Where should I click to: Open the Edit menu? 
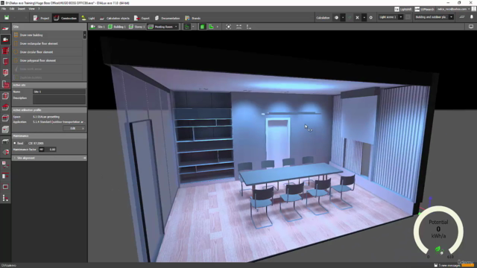(12, 9)
